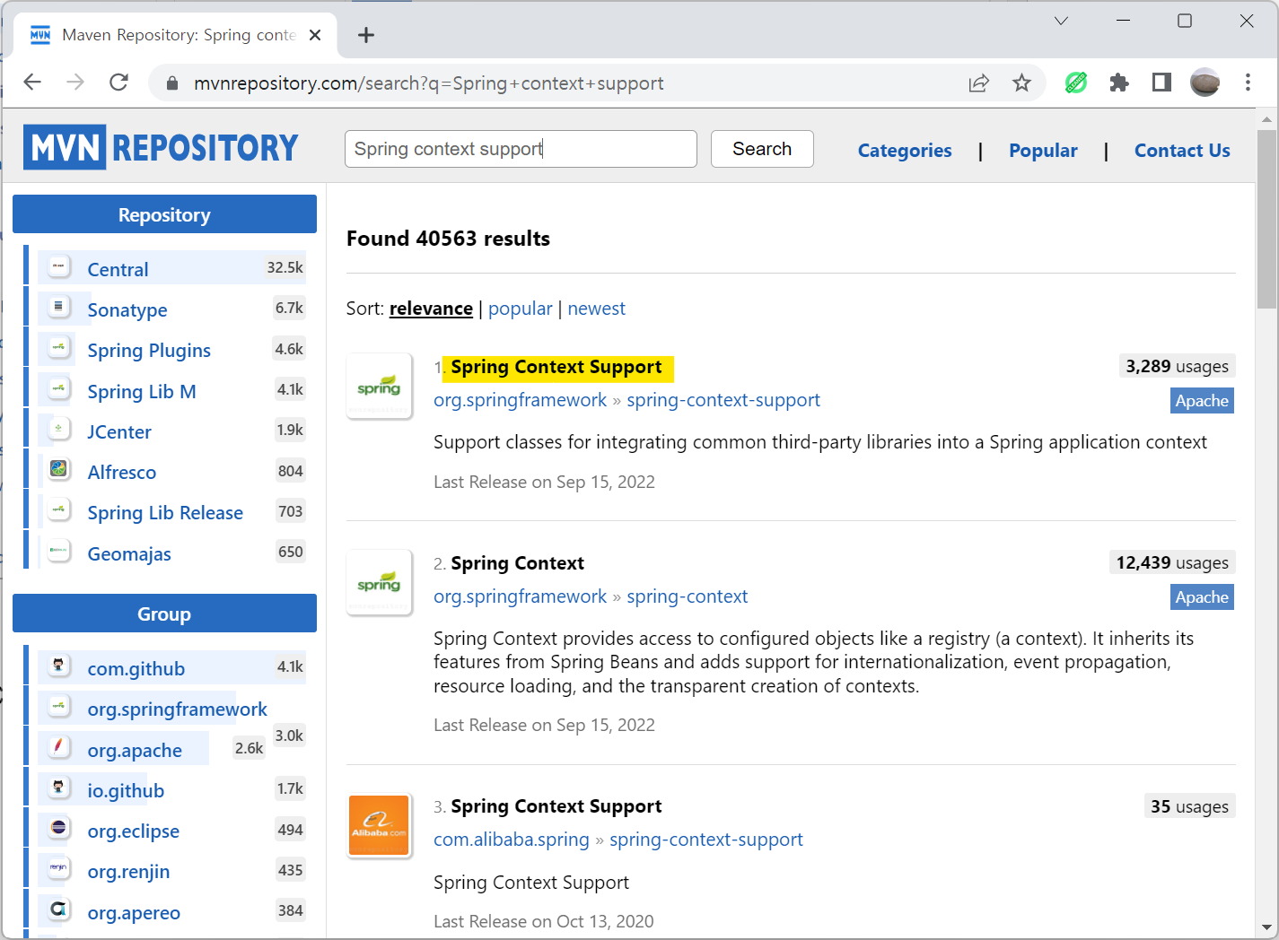
Task: Click 3,289 usages badge
Action: (x=1177, y=366)
